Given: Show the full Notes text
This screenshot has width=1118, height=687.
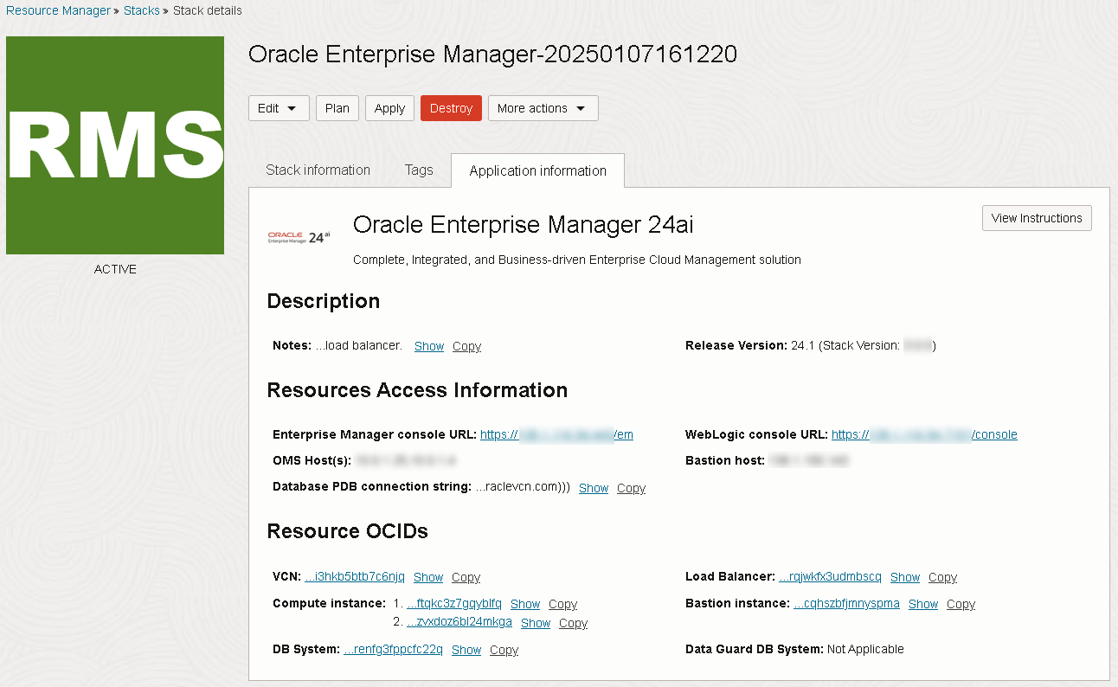Looking at the screenshot, I should click(429, 346).
